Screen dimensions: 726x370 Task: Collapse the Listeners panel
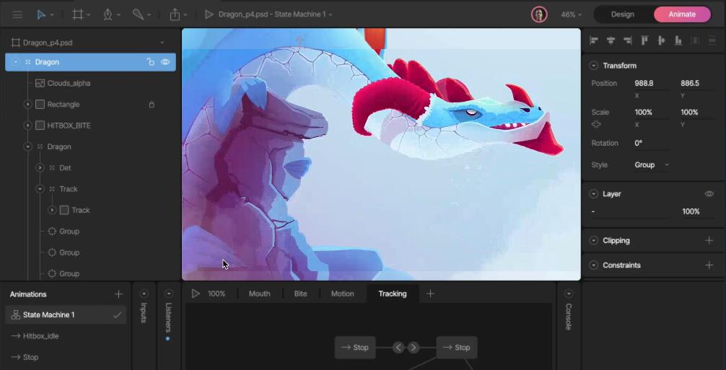[169, 294]
